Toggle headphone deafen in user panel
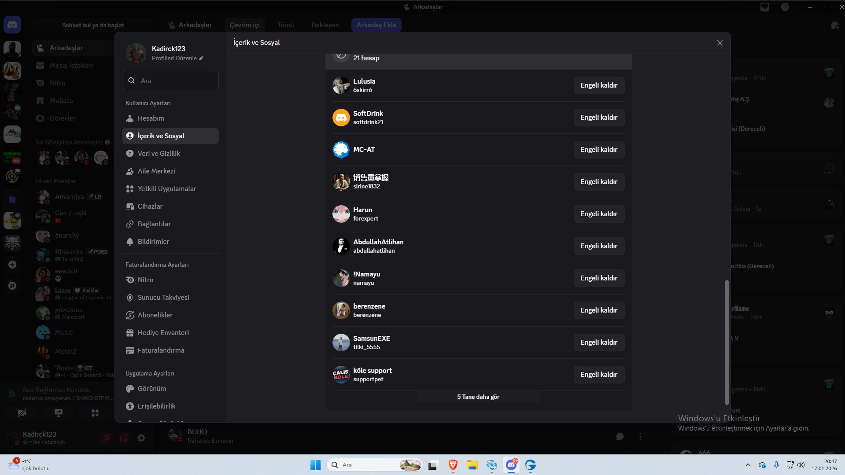The image size is (845, 475). point(124,438)
